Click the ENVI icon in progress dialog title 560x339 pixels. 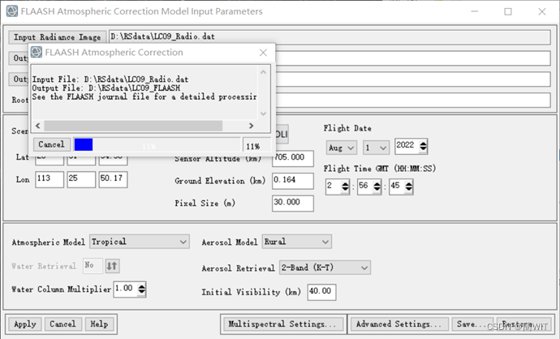click(x=37, y=53)
